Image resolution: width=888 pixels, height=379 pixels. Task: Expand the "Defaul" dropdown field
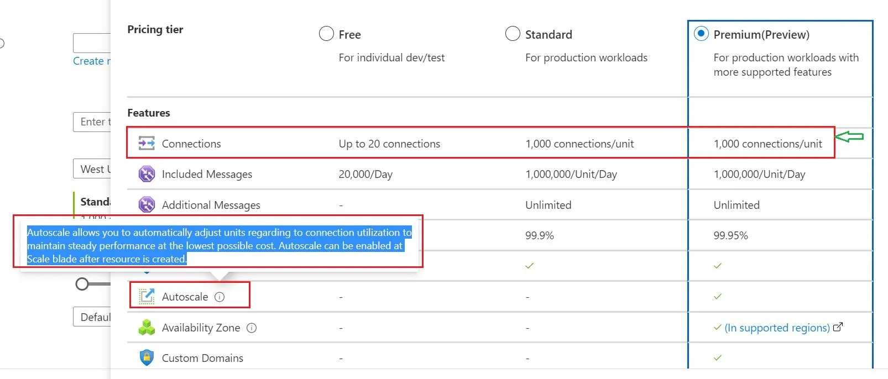point(93,317)
